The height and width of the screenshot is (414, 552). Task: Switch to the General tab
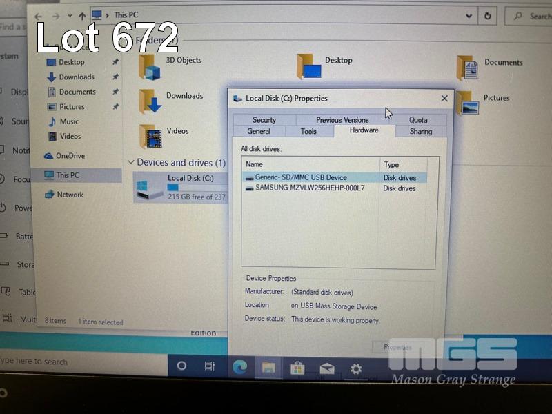pos(259,131)
